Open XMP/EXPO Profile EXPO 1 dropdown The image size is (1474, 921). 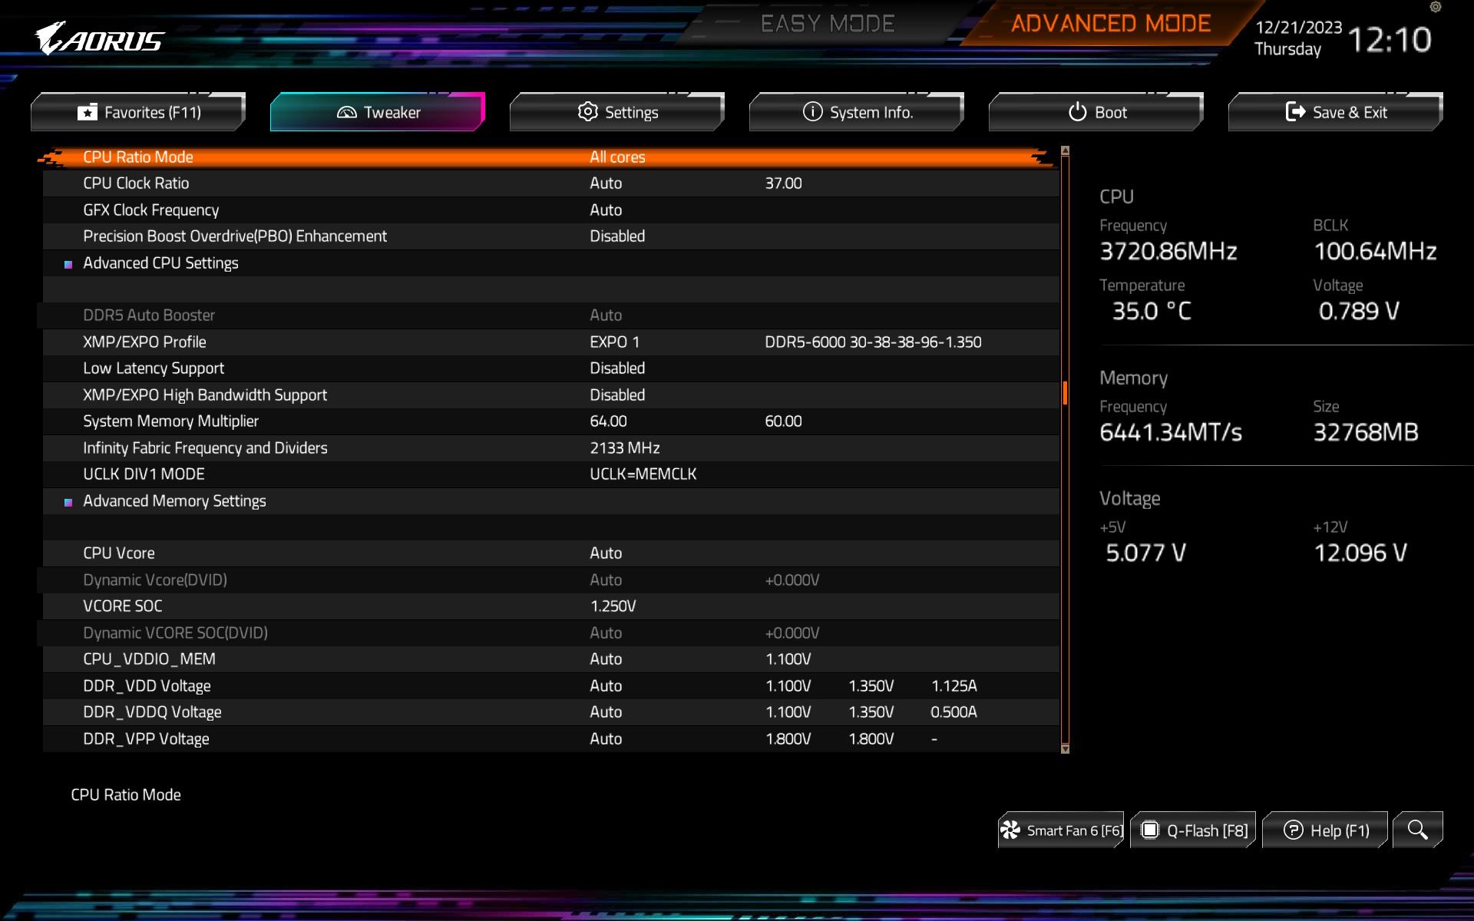614,342
